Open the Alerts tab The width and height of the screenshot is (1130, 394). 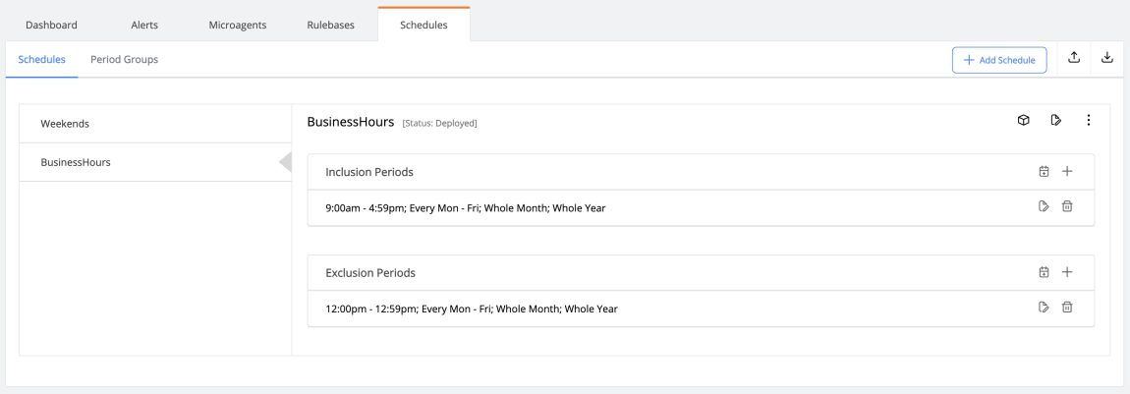(x=144, y=25)
